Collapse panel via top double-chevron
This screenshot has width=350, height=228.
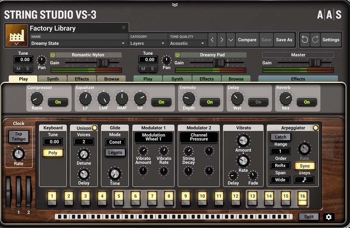click(175, 4)
